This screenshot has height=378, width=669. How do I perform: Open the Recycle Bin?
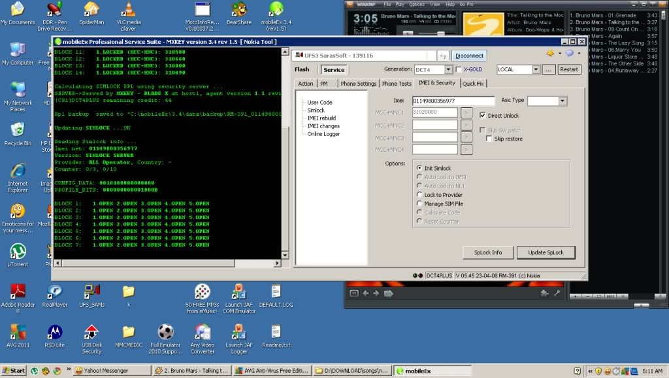pyautogui.click(x=18, y=134)
